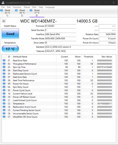Click the 17 °C temperature button
Image resolution: width=118 pixels, height=145 pixels.
[x=10, y=49]
